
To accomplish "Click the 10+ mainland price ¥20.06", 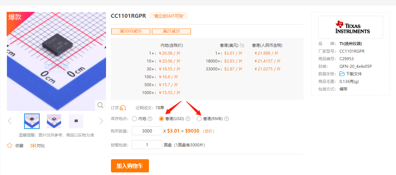I will click(169, 61).
